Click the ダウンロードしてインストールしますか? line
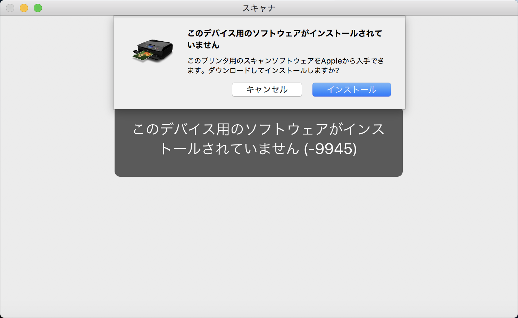518x318 pixels. [x=274, y=70]
